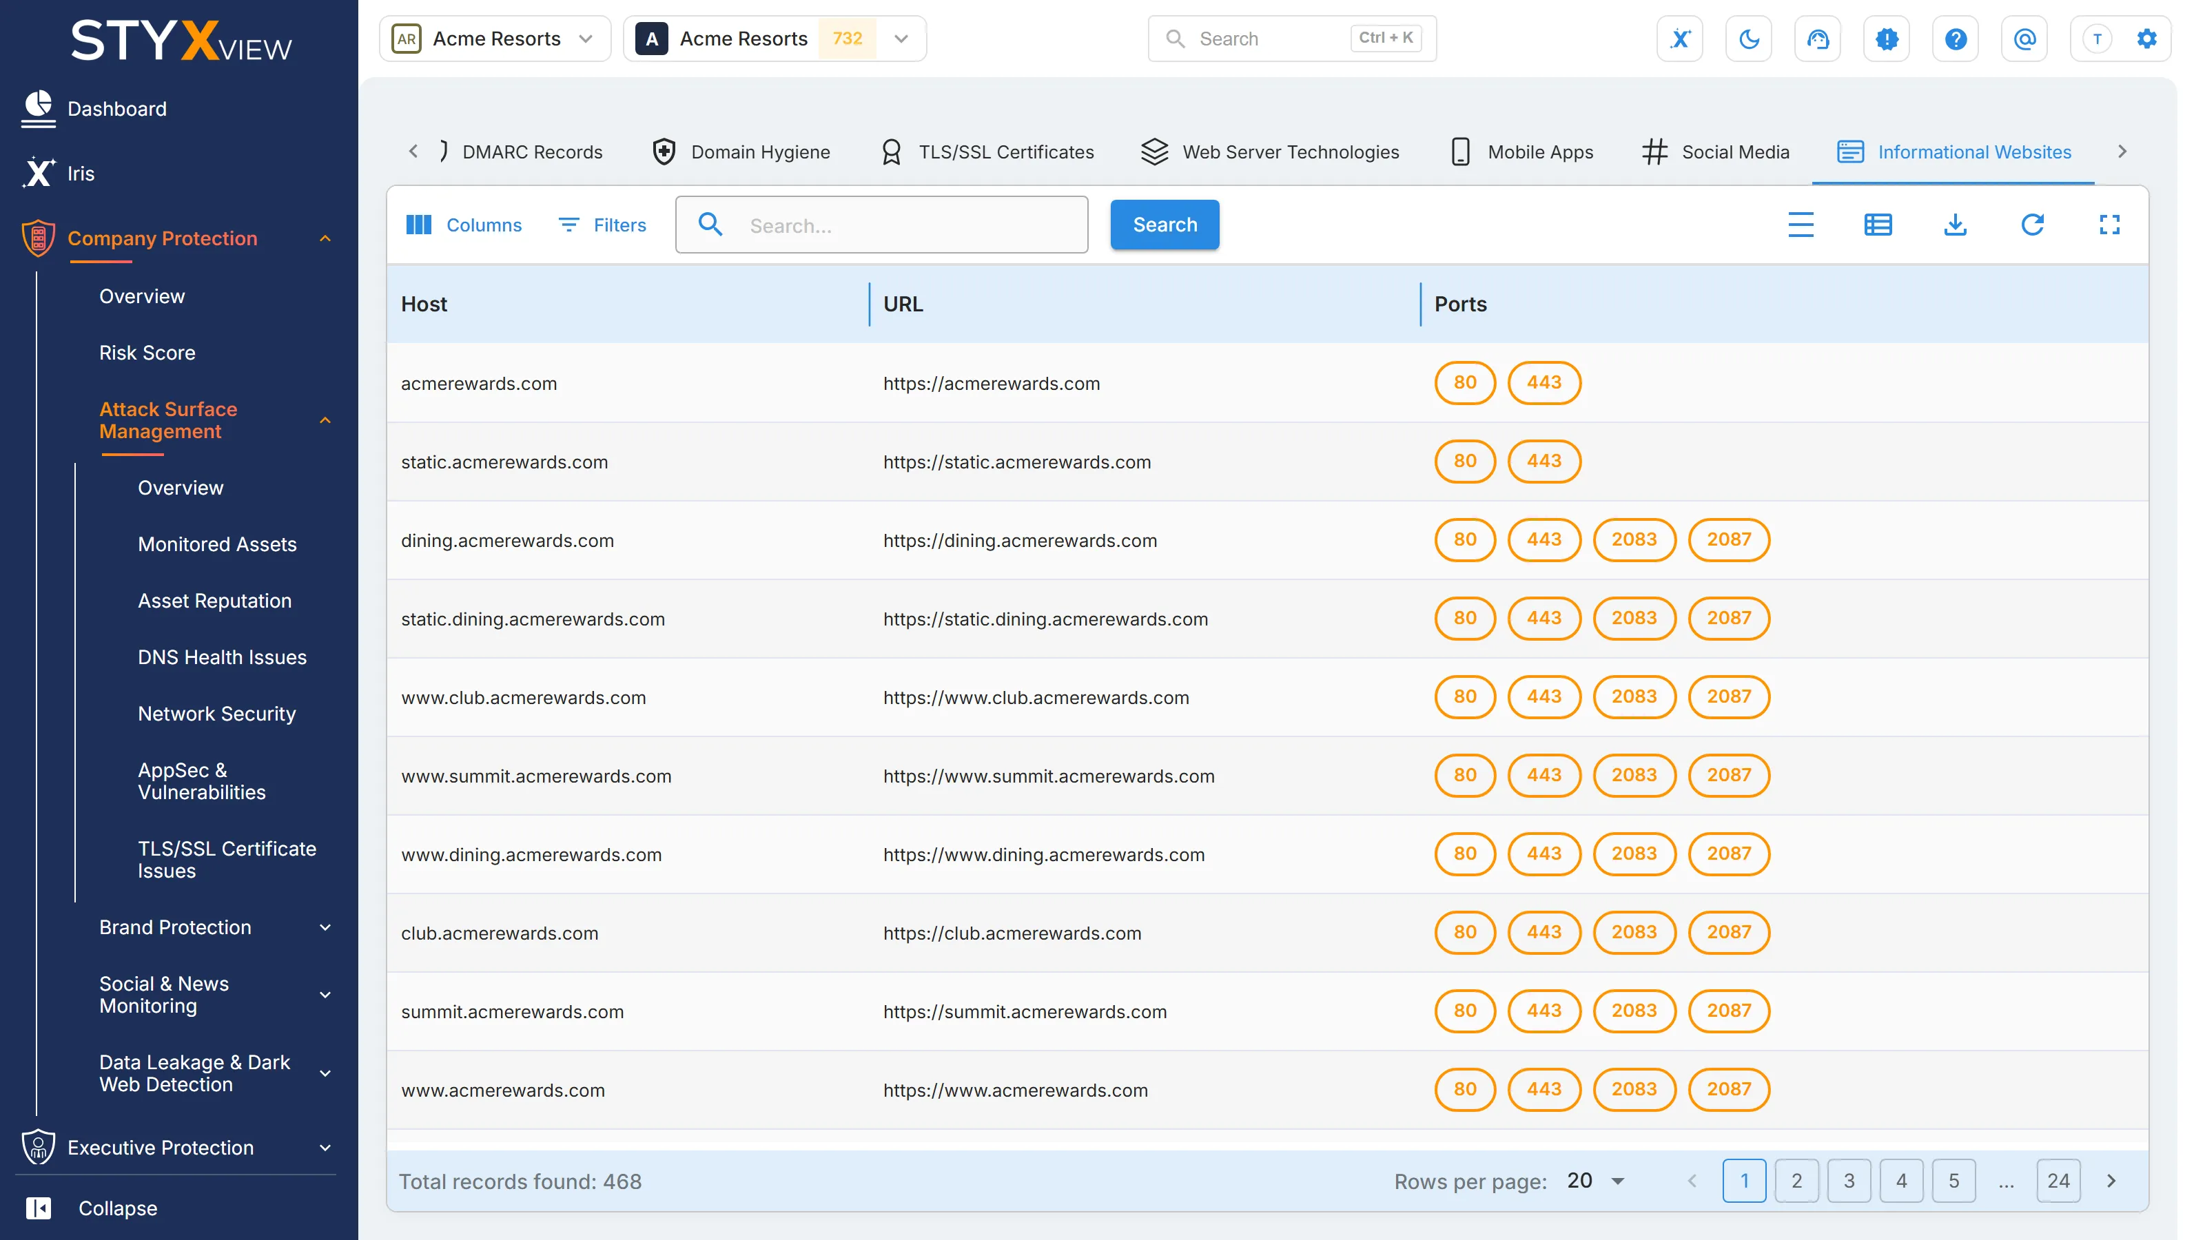Focus the global search box

click(1292, 39)
